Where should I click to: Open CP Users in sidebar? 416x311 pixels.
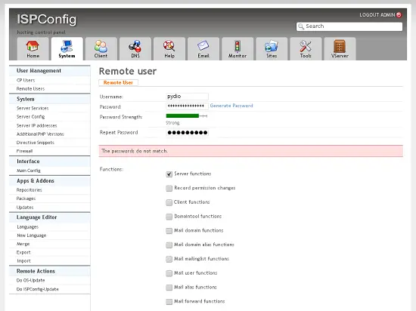click(x=26, y=80)
